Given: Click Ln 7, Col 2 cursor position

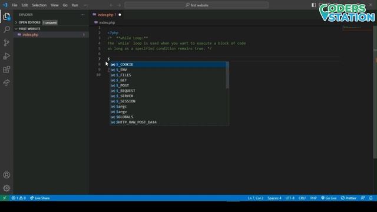Looking at the screenshot, I should point(255,198).
